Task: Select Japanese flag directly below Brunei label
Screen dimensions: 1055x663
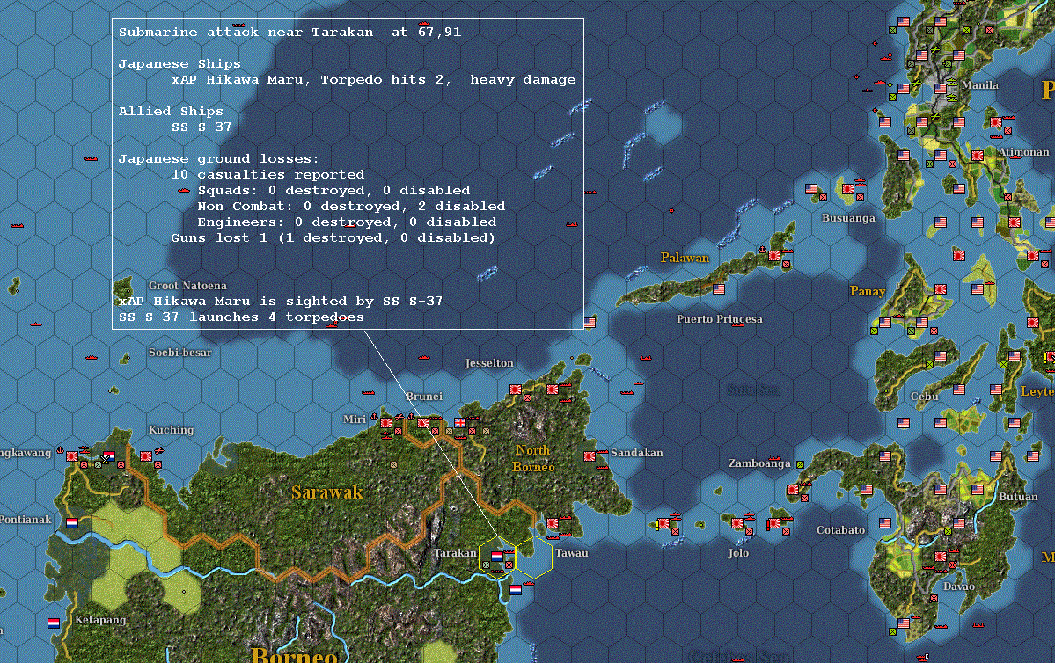Action: 422,423
